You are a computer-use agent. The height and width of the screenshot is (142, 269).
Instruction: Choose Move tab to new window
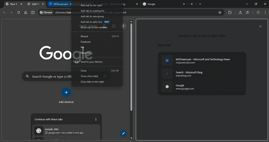(x=97, y=27)
